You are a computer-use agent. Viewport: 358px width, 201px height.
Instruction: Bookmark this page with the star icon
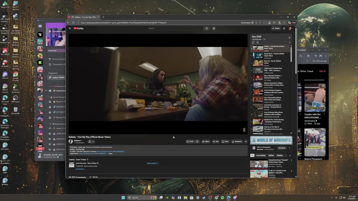click(x=264, y=23)
